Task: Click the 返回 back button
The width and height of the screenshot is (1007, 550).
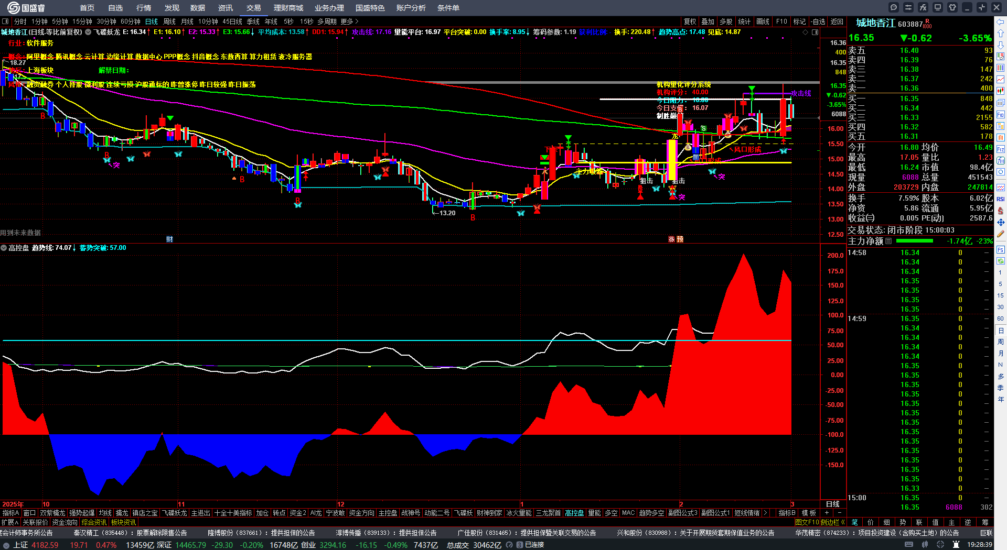Action: coord(837,21)
